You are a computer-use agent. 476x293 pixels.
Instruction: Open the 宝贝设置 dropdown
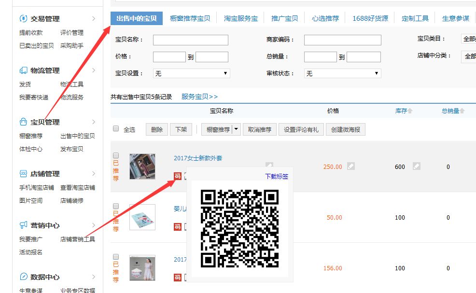pos(192,73)
